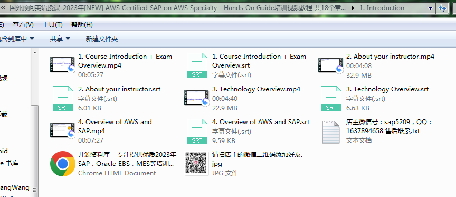Click the 店主微信号 sap5209 txt file name
The width and height of the screenshot is (456, 197).
388,126
